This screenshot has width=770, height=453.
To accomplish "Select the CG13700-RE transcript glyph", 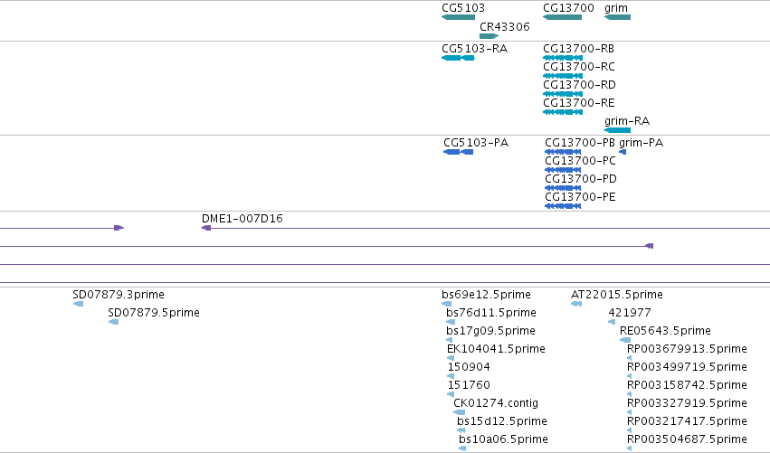I will pos(563,112).
